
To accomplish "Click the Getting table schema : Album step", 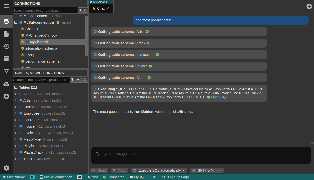I will [179, 78].
